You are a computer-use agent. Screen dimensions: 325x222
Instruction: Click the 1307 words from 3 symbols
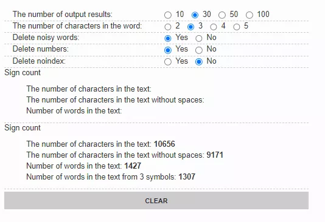(x=187, y=177)
